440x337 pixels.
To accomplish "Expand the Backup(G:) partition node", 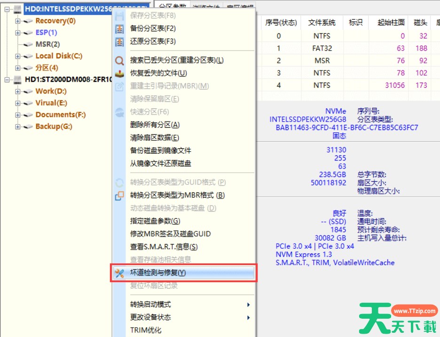I will pos(18,127).
